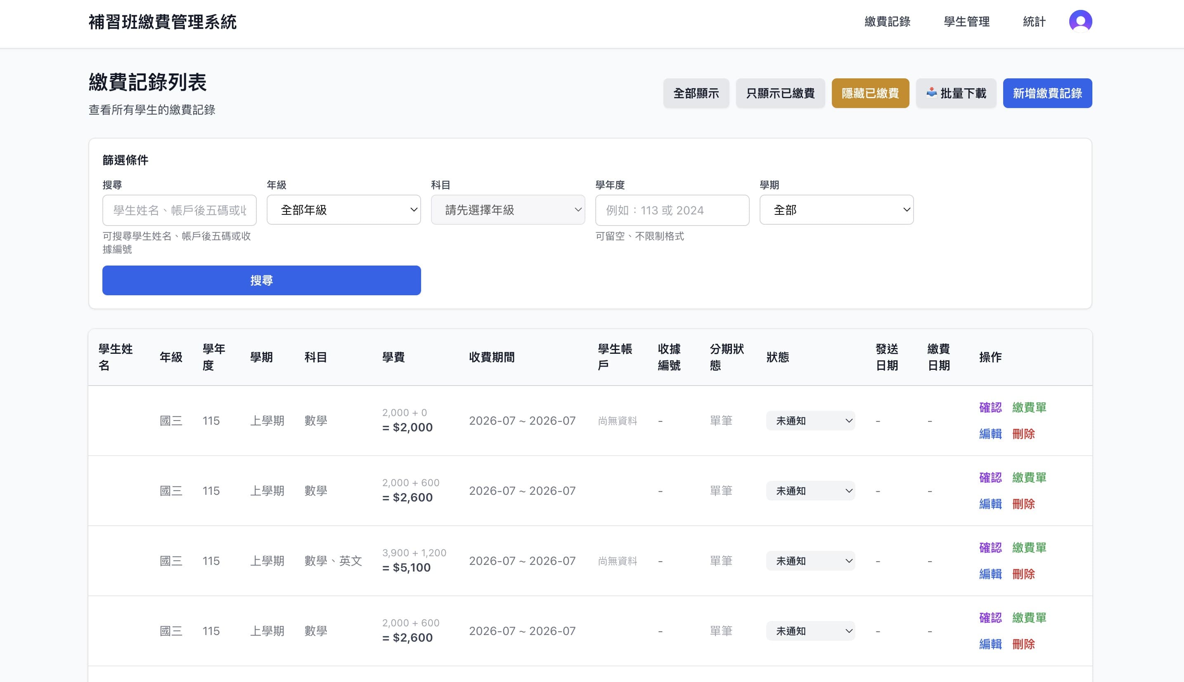Open the 未通知 status dropdown in the $2,000 row
The image size is (1184, 682).
coord(811,421)
